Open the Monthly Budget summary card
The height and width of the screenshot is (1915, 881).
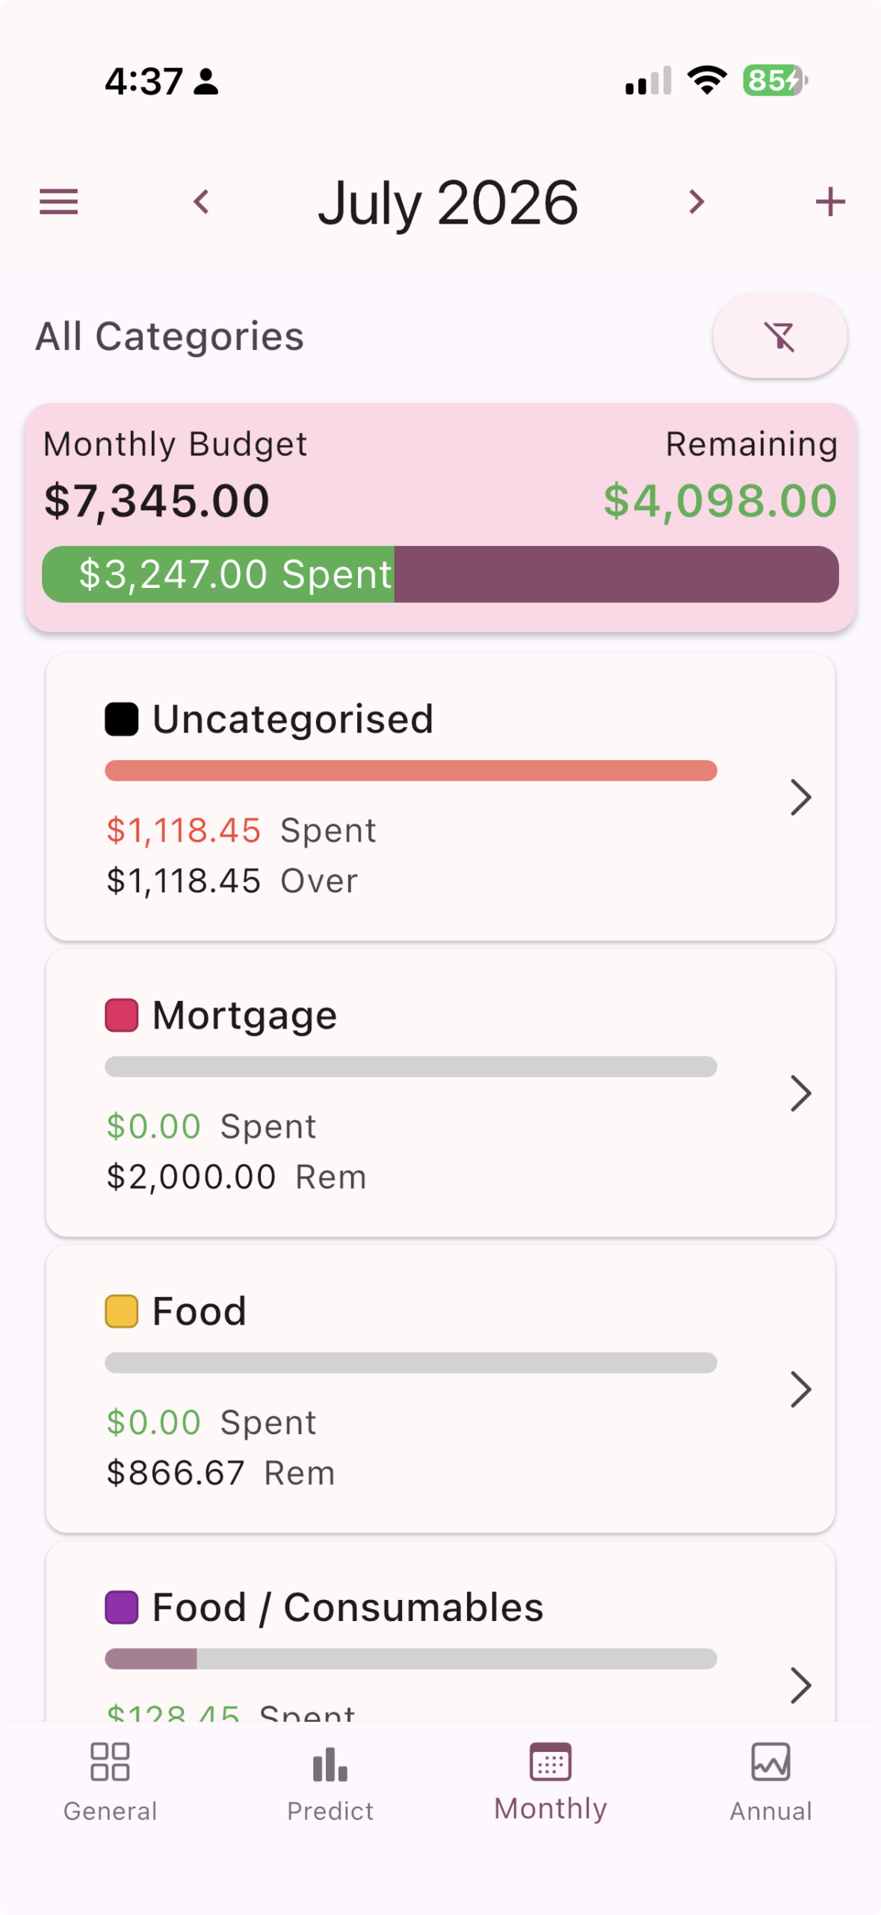440,518
